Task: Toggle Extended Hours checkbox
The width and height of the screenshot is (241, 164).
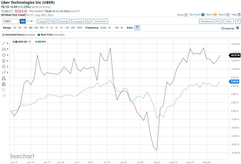Action: pos(3,35)
